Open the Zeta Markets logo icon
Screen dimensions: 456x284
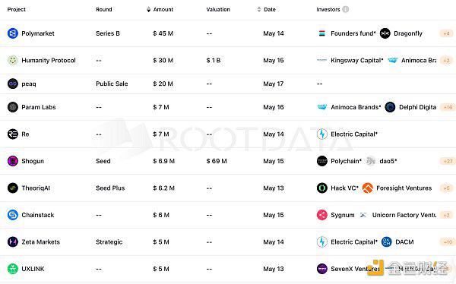click(13, 241)
